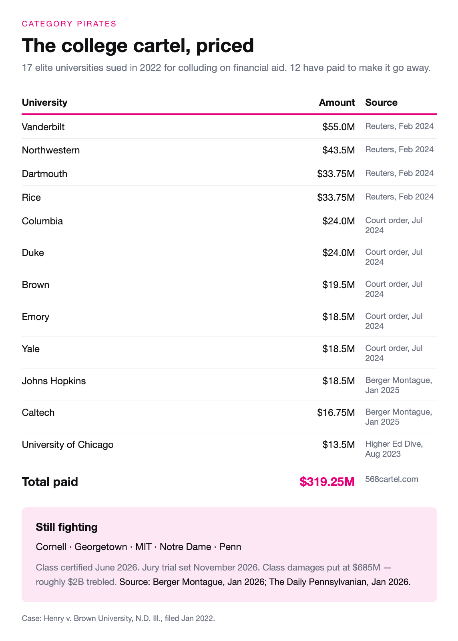Image resolution: width=458 pixels, height=641 pixels.
Task: Select the Vanderbilt row name
Action: (x=43, y=127)
